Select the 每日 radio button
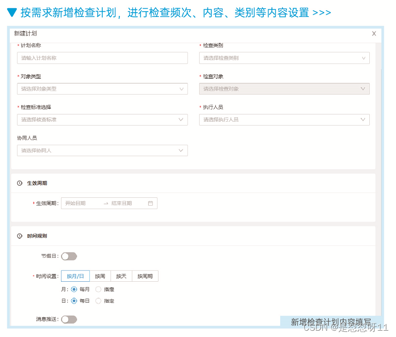 tap(74, 301)
